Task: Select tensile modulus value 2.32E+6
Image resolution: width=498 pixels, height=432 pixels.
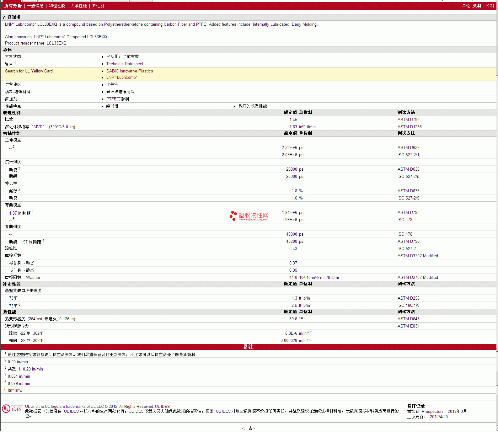Action: [x=289, y=147]
